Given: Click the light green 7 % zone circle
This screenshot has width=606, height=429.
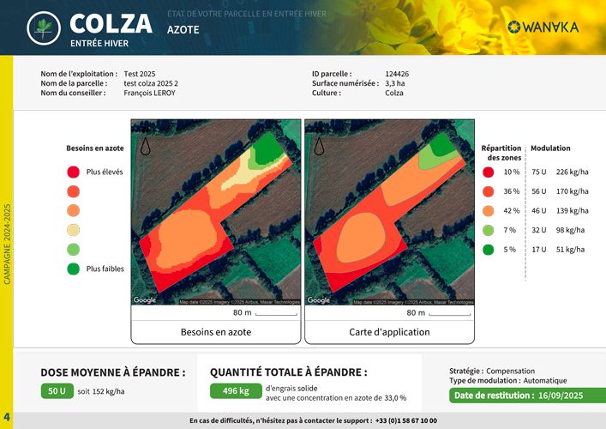Looking at the screenshot, I should pos(488,230).
